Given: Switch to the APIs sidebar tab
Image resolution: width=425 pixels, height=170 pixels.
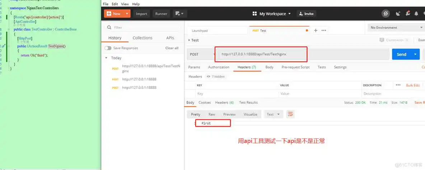Looking at the screenshot, I should 170,38.
